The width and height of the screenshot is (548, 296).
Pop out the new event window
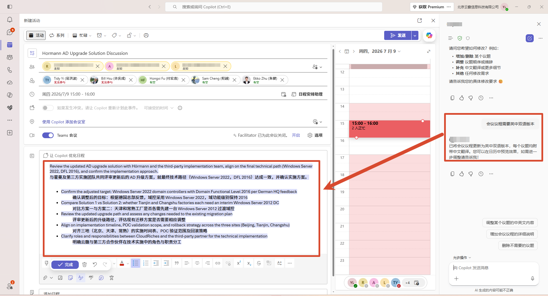[x=420, y=21]
